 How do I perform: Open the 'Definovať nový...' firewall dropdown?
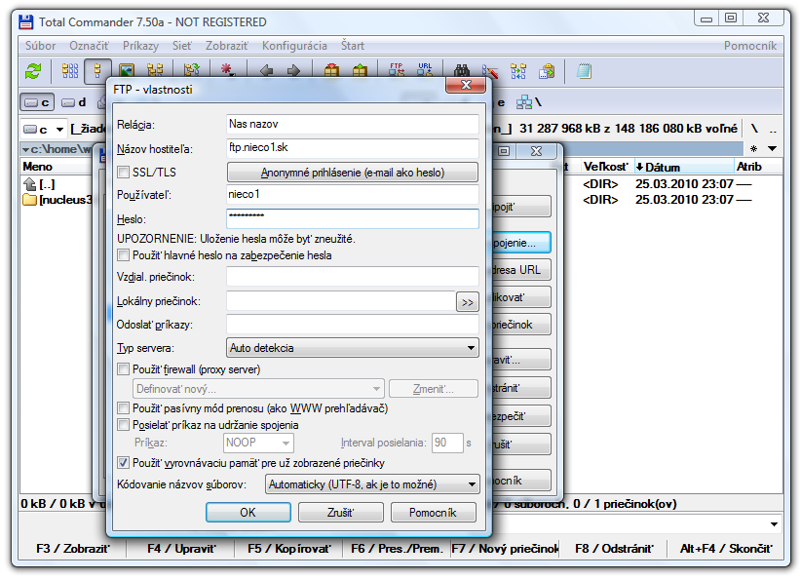[x=258, y=389]
